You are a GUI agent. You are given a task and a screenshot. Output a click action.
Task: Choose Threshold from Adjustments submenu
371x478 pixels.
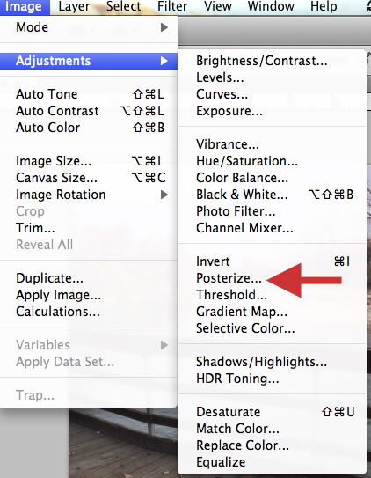click(231, 295)
